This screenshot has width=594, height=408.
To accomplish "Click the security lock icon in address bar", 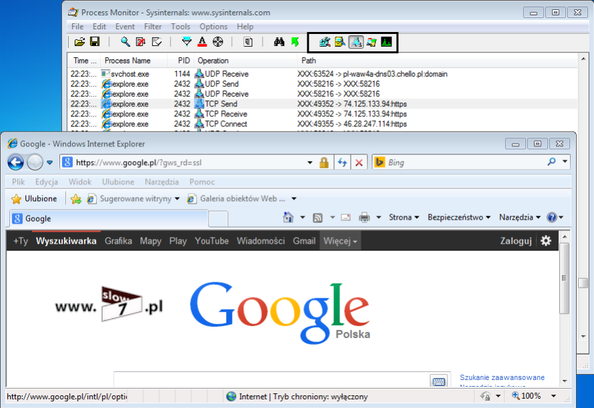I will coord(324,162).
